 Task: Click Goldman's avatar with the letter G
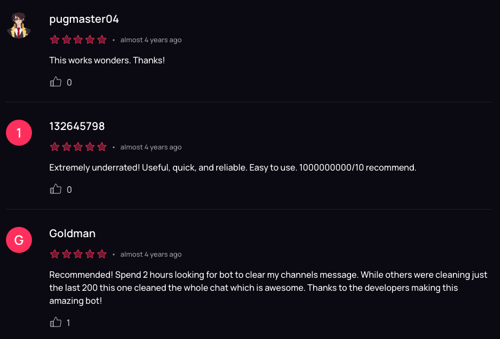[x=18, y=239]
